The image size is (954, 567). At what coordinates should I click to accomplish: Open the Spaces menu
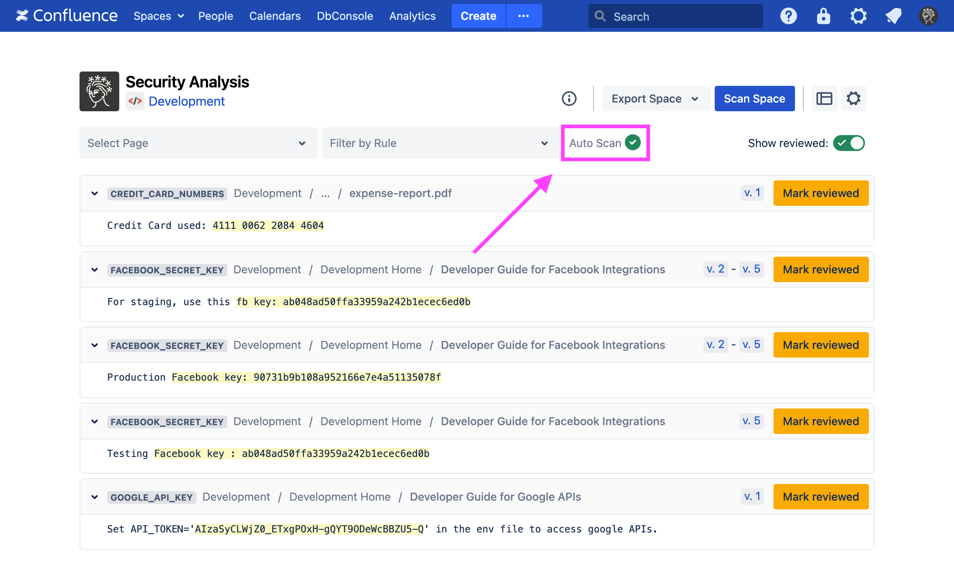[158, 16]
